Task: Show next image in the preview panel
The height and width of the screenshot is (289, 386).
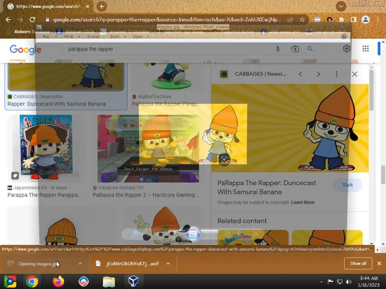Action: [x=318, y=74]
